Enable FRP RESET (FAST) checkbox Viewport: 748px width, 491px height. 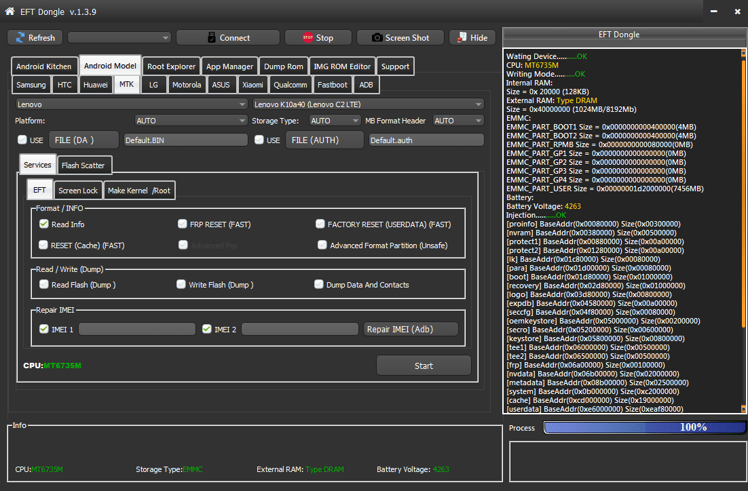[182, 224]
